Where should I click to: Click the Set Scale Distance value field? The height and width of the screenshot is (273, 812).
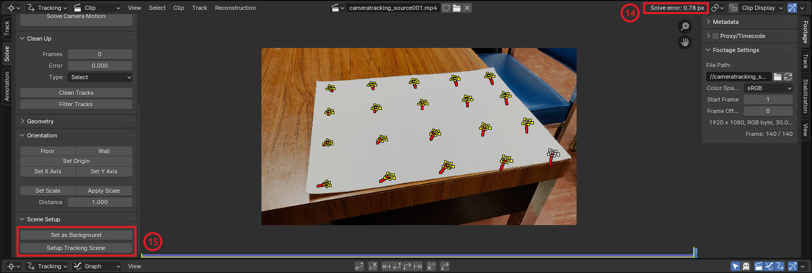tap(100, 202)
